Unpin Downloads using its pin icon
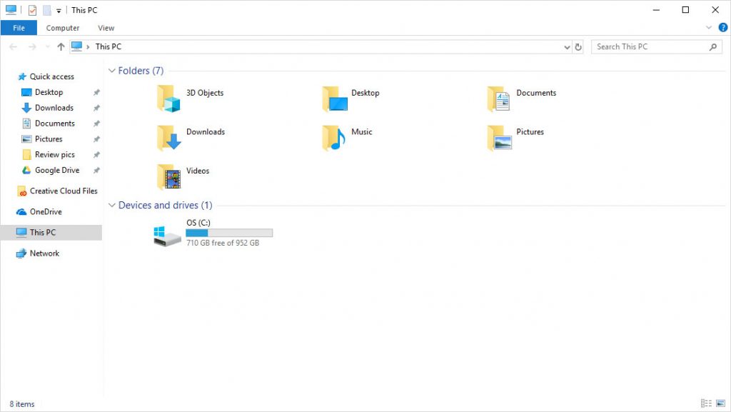This screenshot has width=731, height=412. point(96,108)
